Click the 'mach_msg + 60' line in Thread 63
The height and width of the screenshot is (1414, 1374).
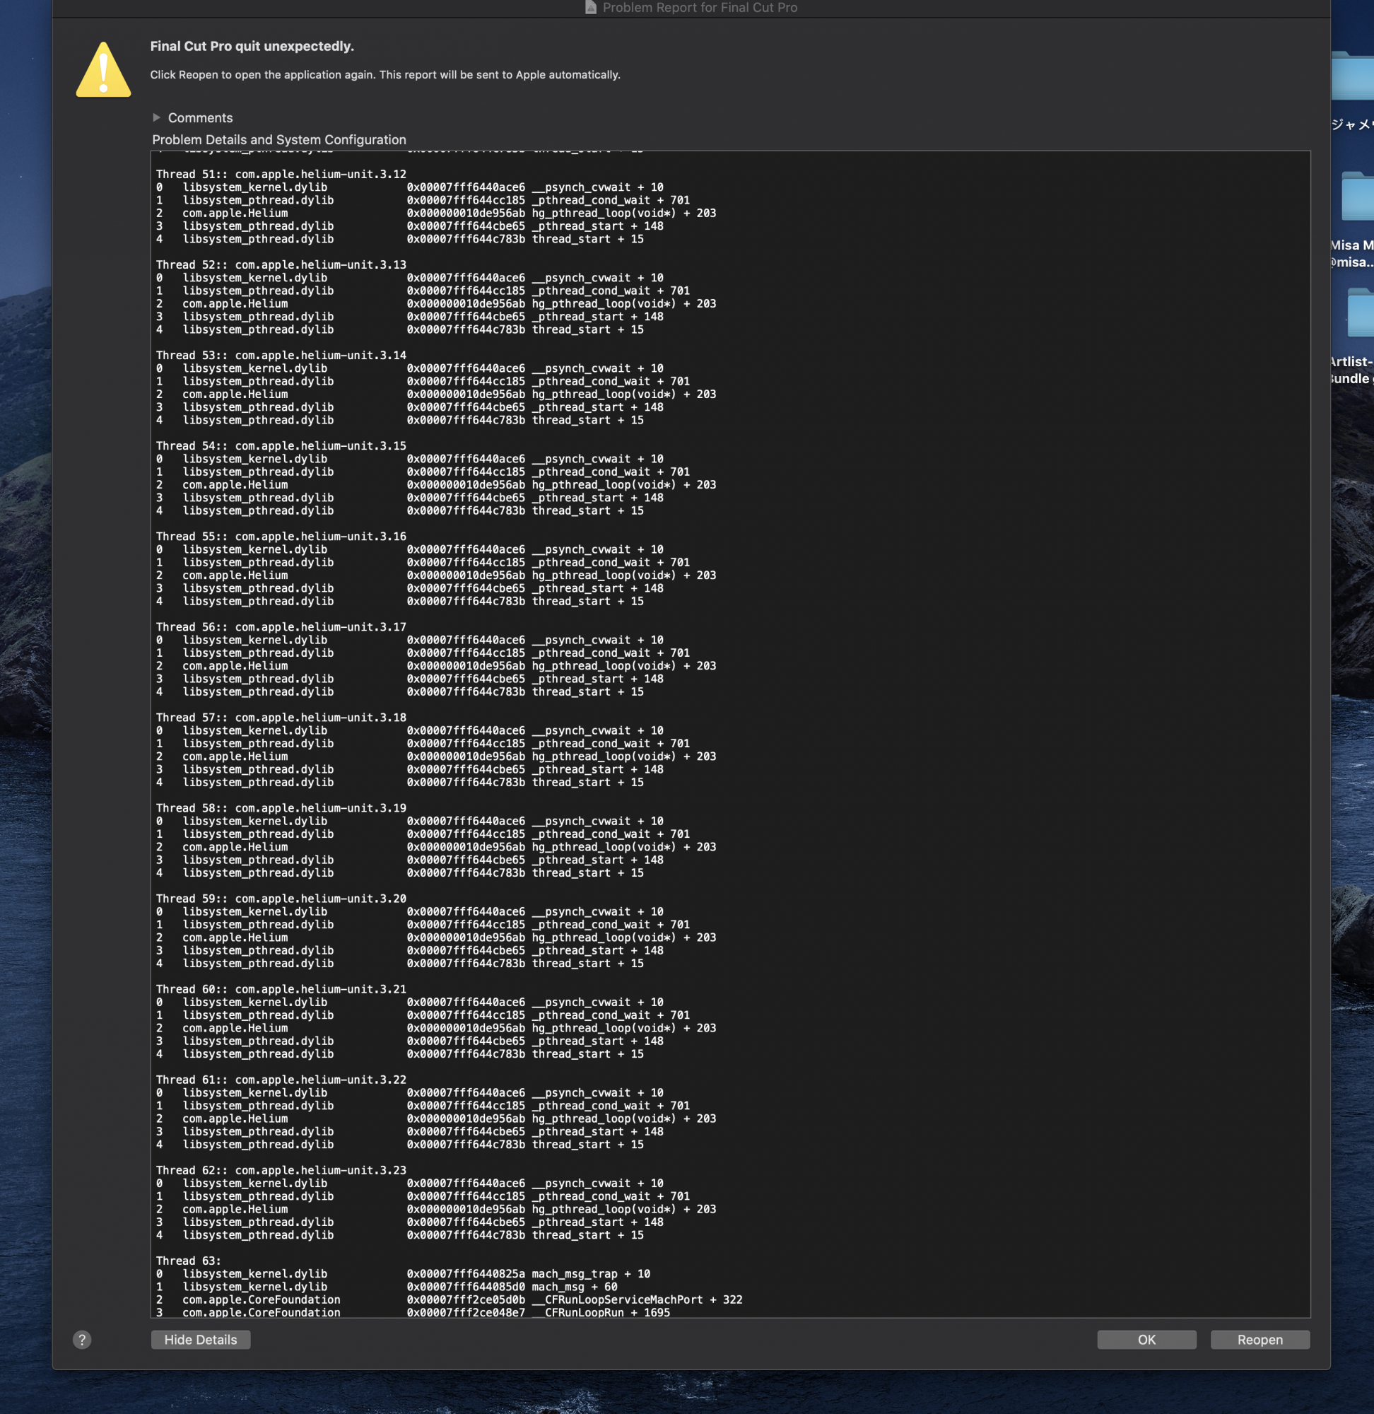pos(386,1287)
